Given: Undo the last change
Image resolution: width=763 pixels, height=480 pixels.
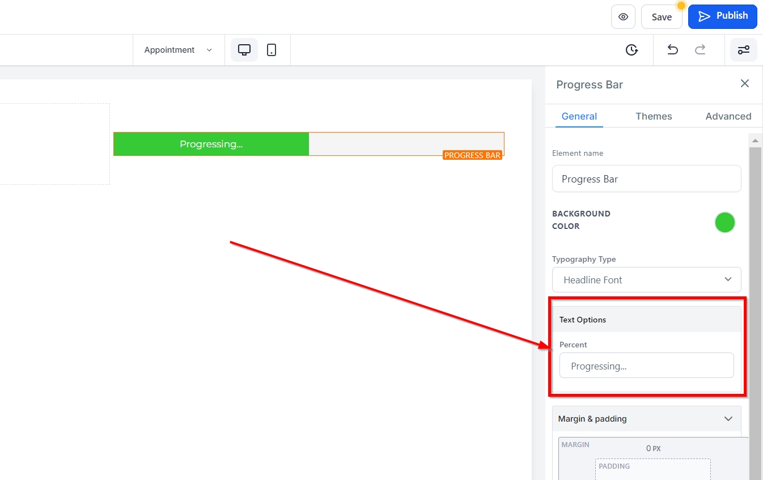Looking at the screenshot, I should pos(672,50).
